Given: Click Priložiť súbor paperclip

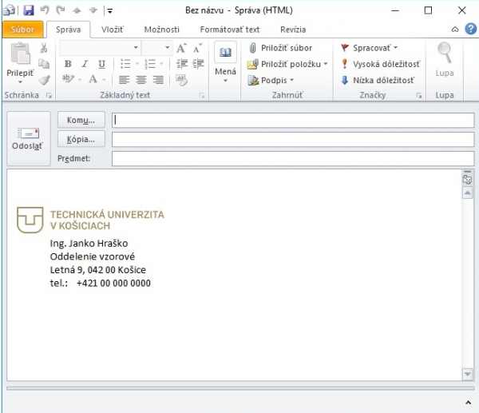Looking at the screenshot, I should [x=281, y=48].
